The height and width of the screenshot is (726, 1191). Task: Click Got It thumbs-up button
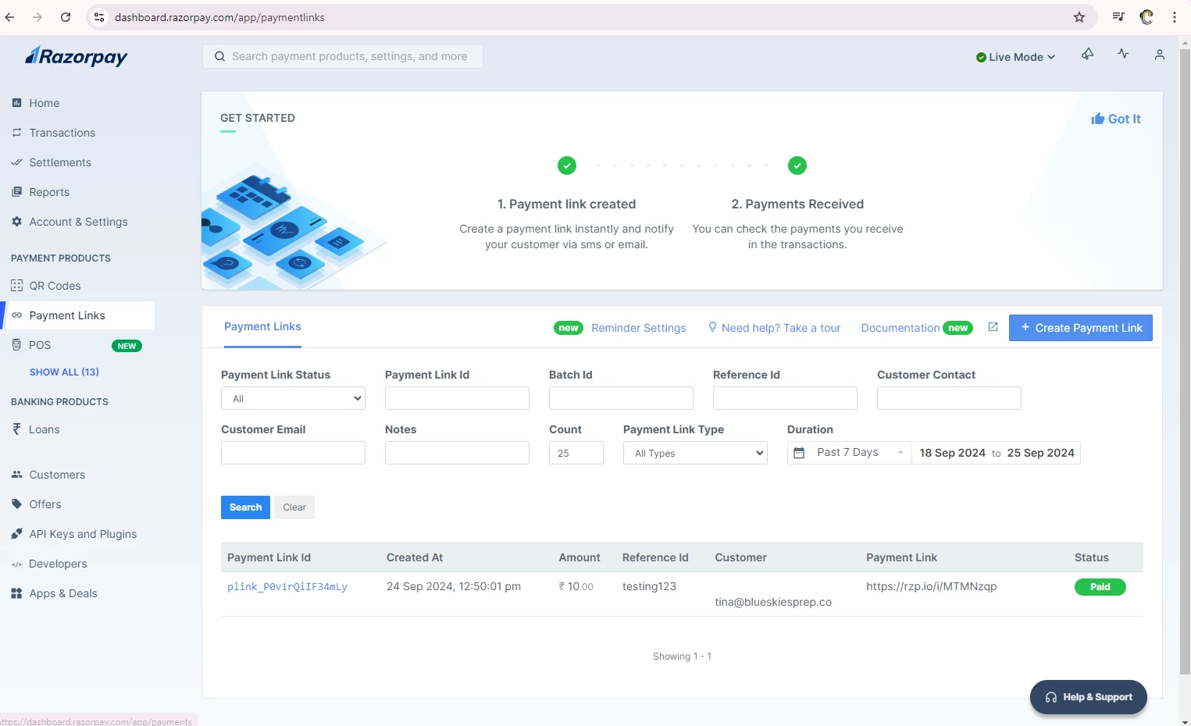pyautogui.click(x=1116, y=119)
